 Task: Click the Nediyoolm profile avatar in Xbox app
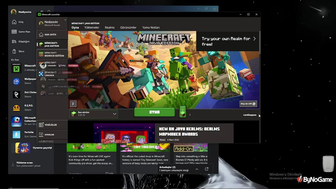[14, 12]
